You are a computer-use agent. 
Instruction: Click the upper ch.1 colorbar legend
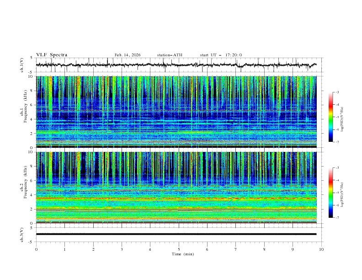(x=330, y=117)
